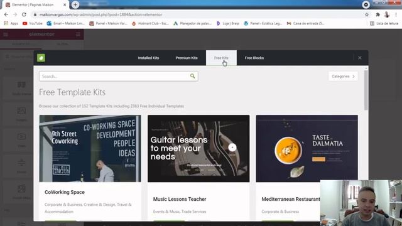The image size is (402, 226).
Task: Click the Mediterranean Restaurant title
Action: click(x=291, y=199)
